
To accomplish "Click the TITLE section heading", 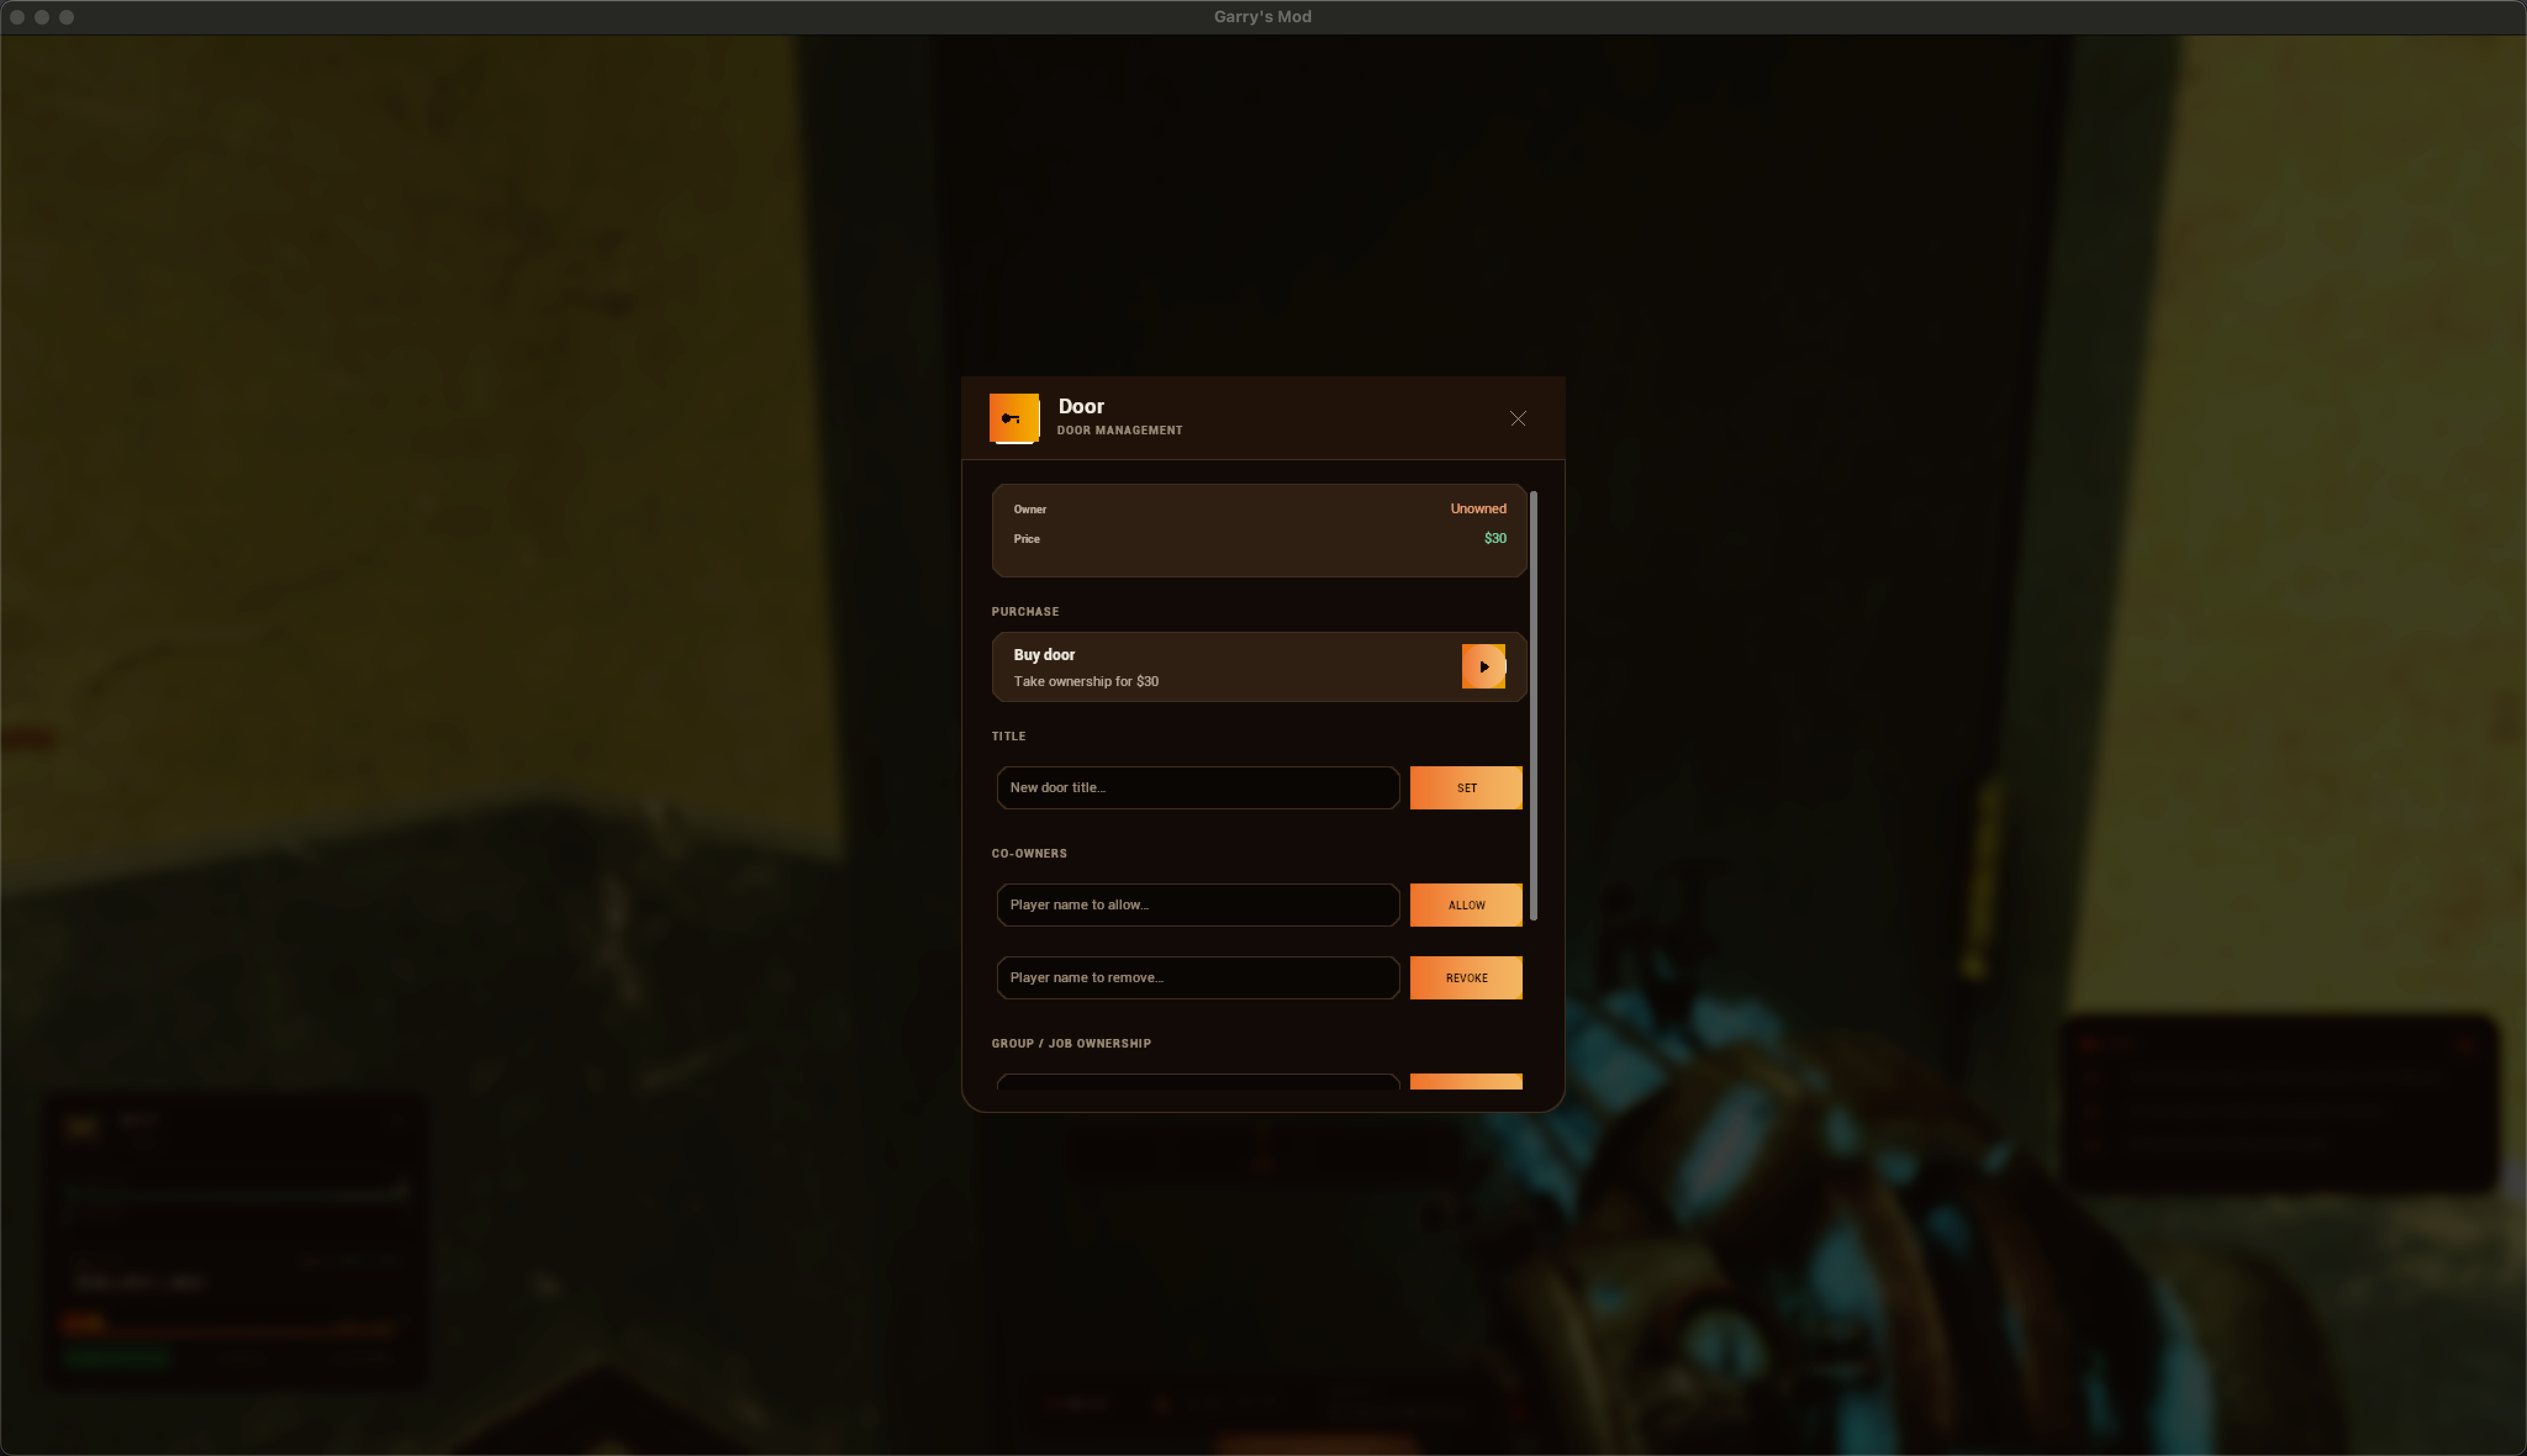I will [1008, 736].
